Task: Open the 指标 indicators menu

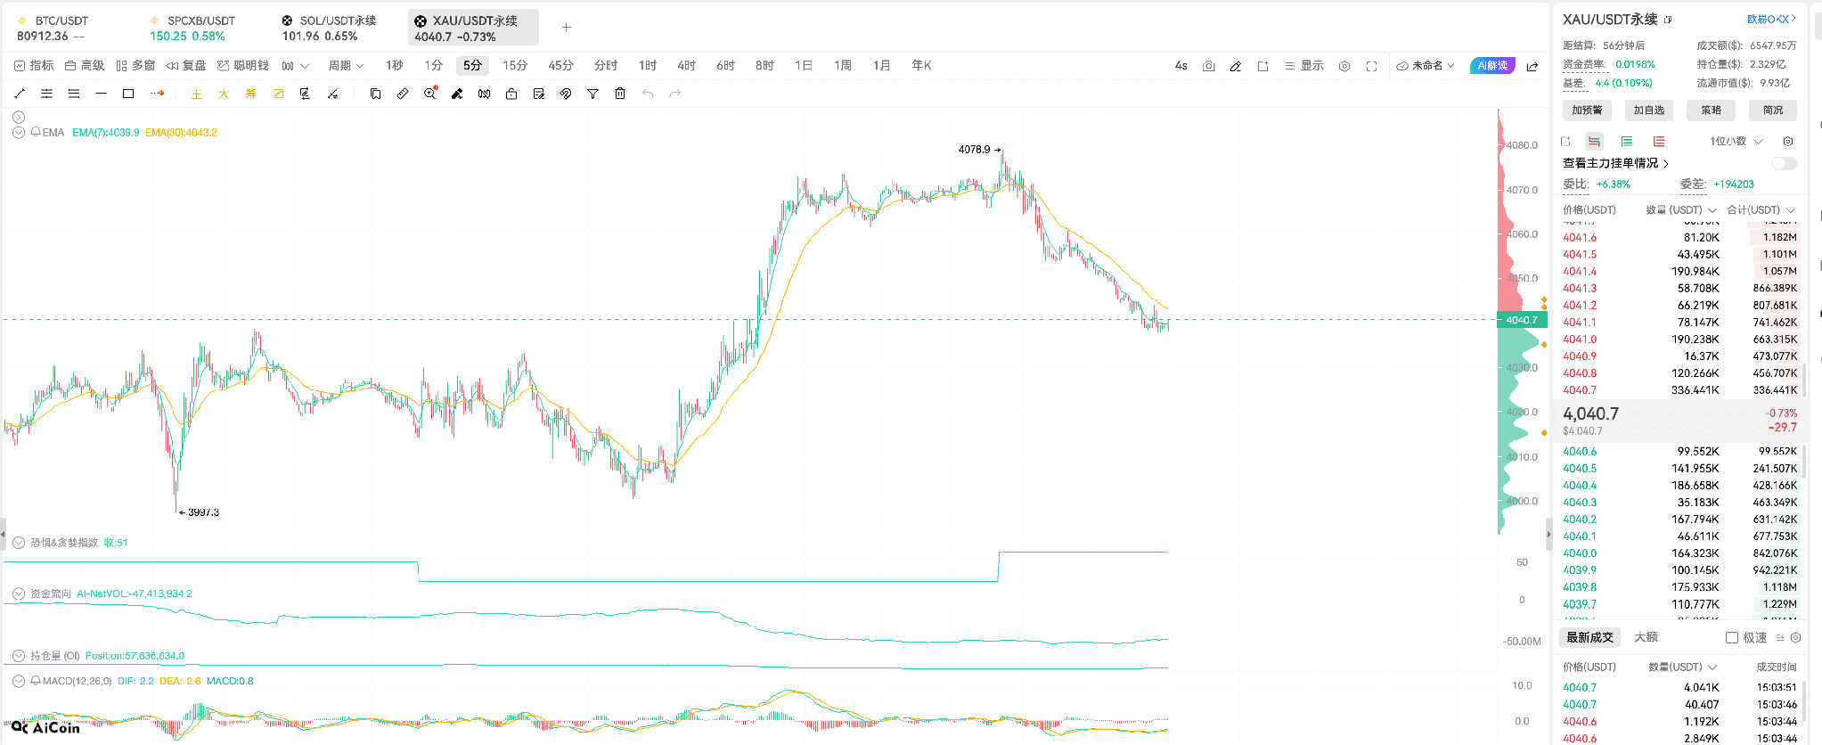Action: coord(34,66)
